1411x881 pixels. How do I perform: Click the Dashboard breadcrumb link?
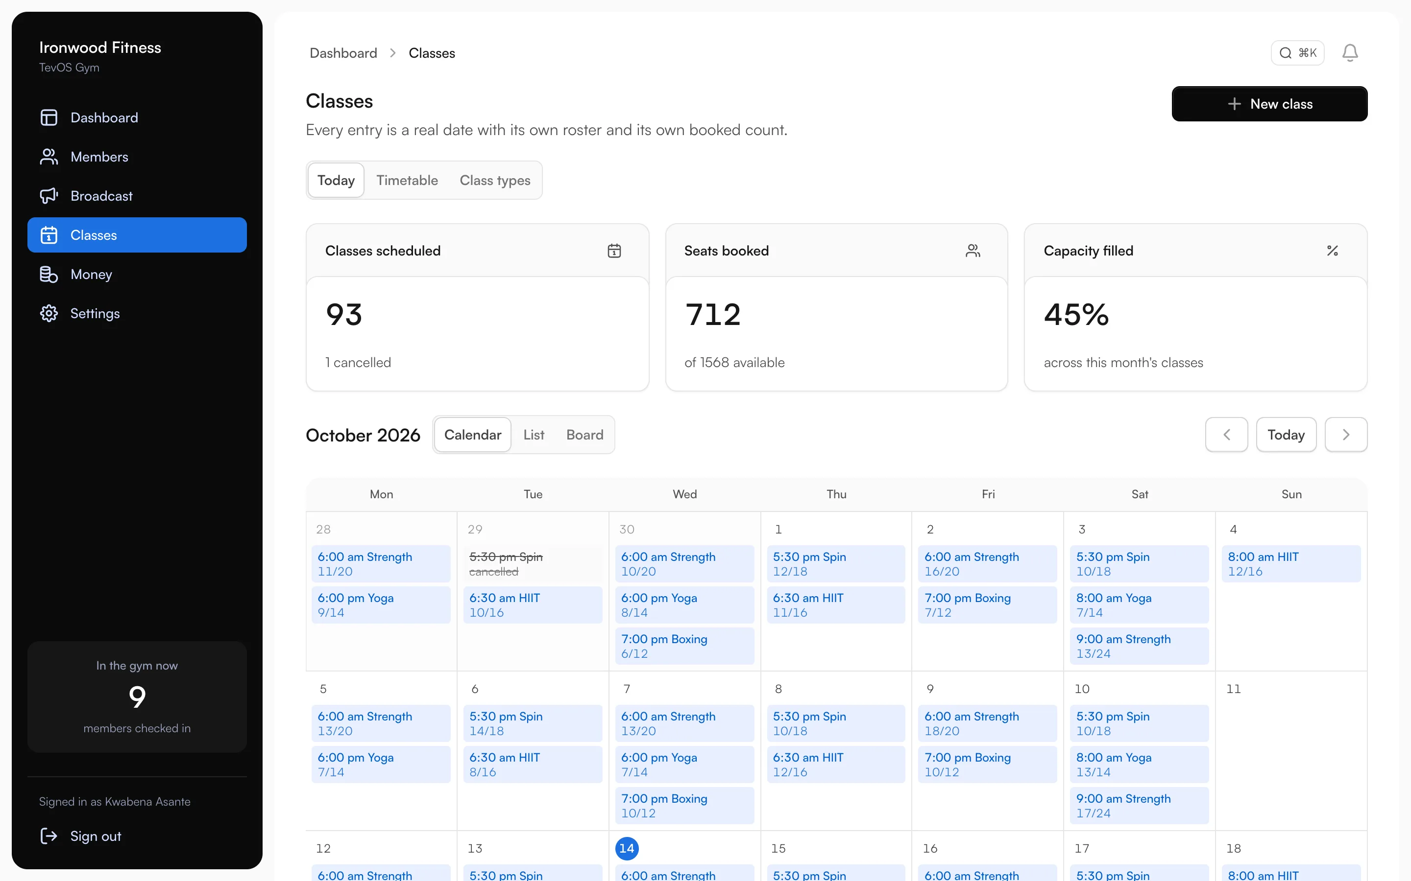point(343,53)
